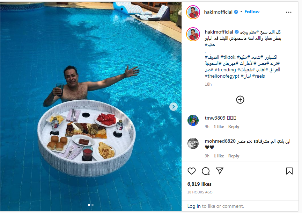The width and height of the screenshot is (302, 213).
Task: View the 1 like on the mohmed6820 comment
Action: click(219, 156)
